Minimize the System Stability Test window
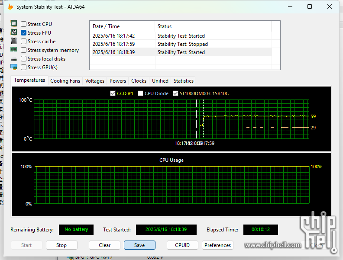 coord(290,7)
